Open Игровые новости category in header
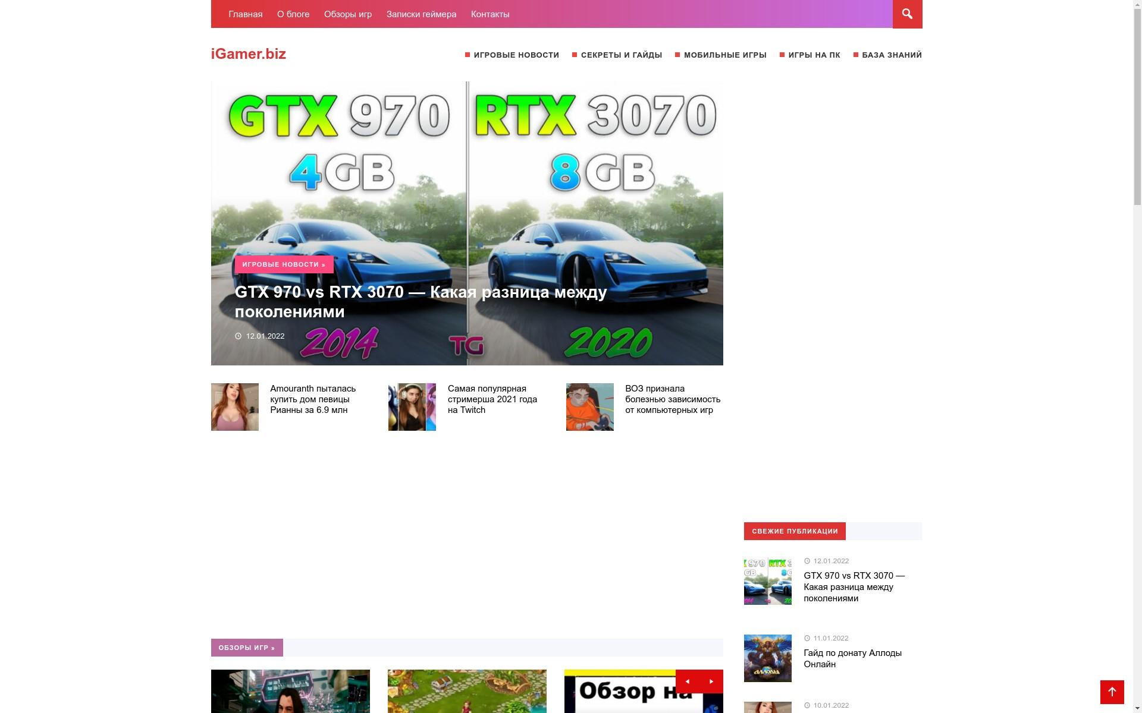This screenshot has width=1142, height=713. click(x=516, y=55)
